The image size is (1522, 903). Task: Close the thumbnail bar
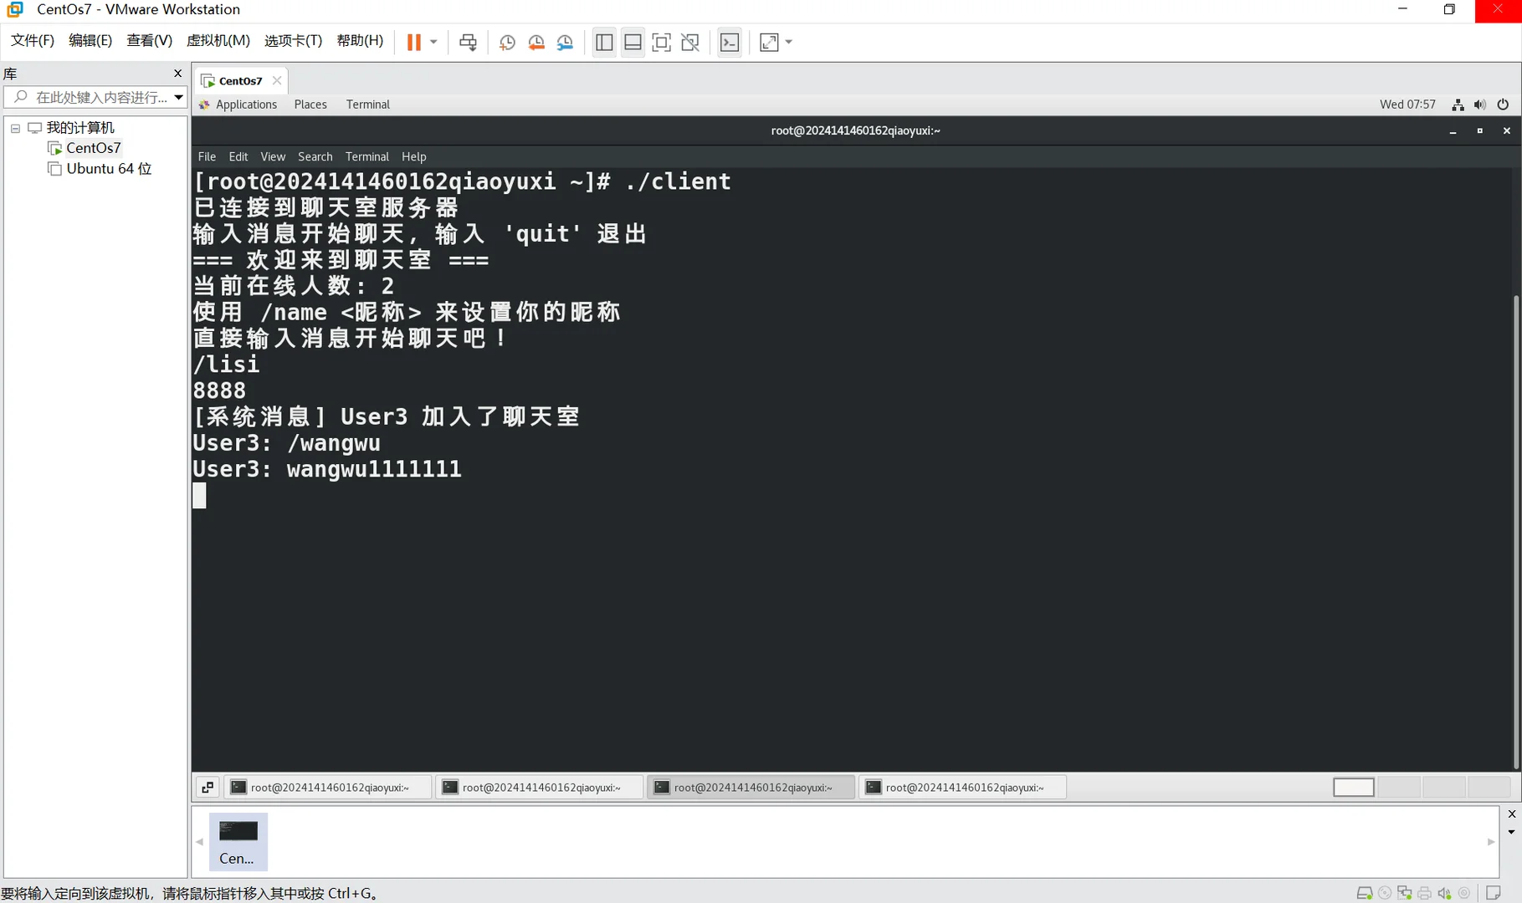(x=1512, y=814)
